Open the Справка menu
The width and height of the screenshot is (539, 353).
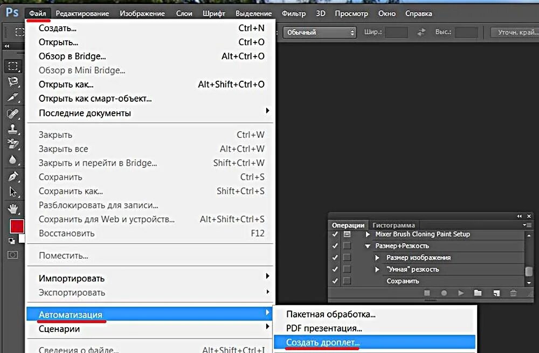point(418,13)
